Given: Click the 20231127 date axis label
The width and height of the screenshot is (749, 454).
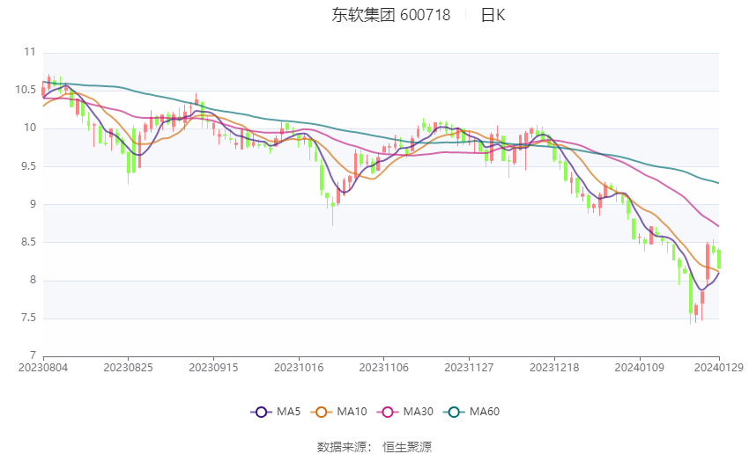Looking at the screenshot, I should tap(469, 368).
